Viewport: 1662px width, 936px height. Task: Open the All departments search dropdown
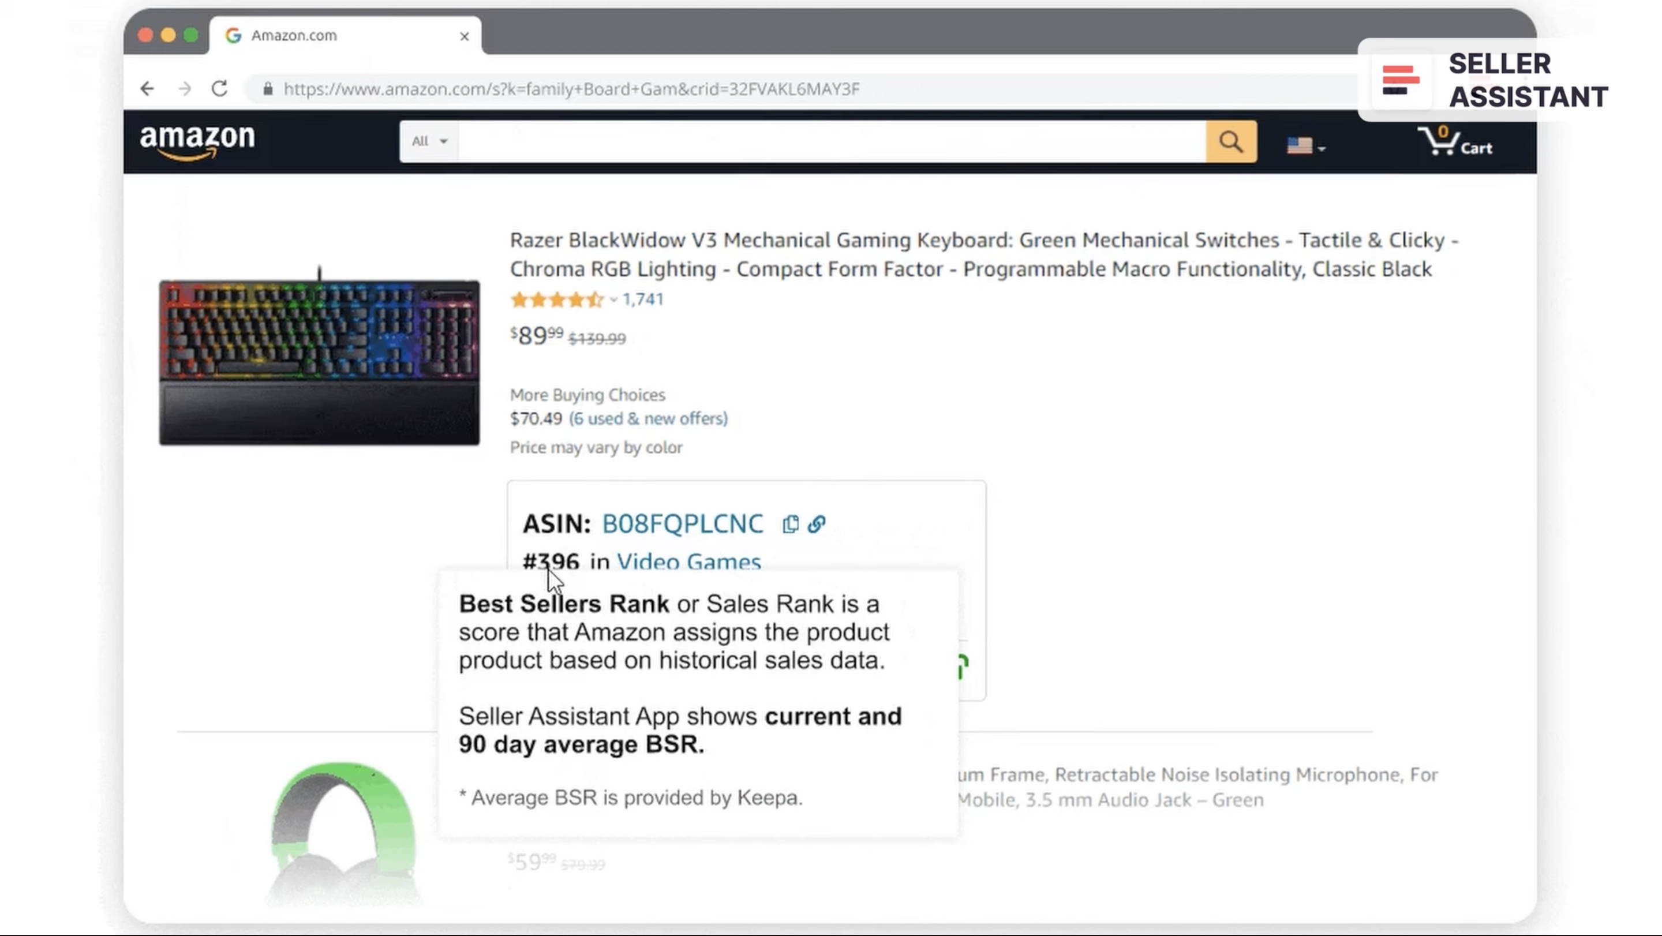click(429, 141)
